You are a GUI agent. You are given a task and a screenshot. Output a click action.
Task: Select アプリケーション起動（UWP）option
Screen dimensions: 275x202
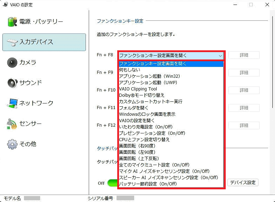click(171, 83)
